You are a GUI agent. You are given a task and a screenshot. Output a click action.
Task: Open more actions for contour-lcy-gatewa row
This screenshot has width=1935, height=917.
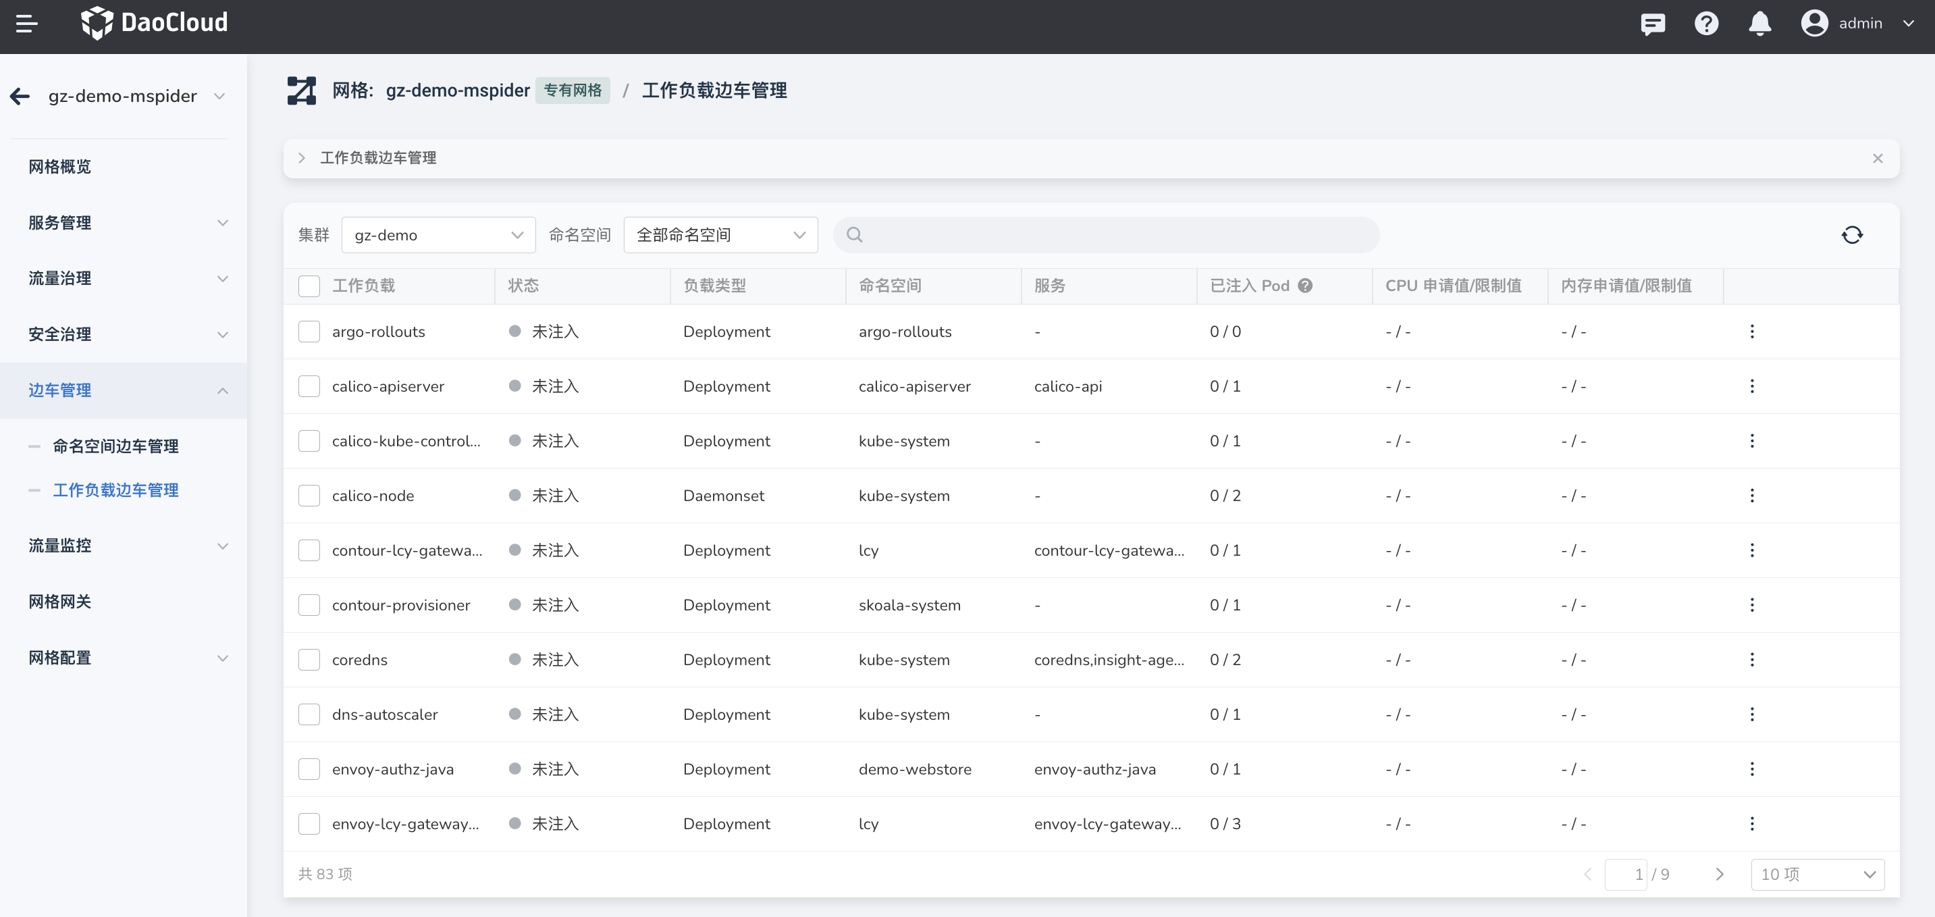click(x=1752, y=550)
